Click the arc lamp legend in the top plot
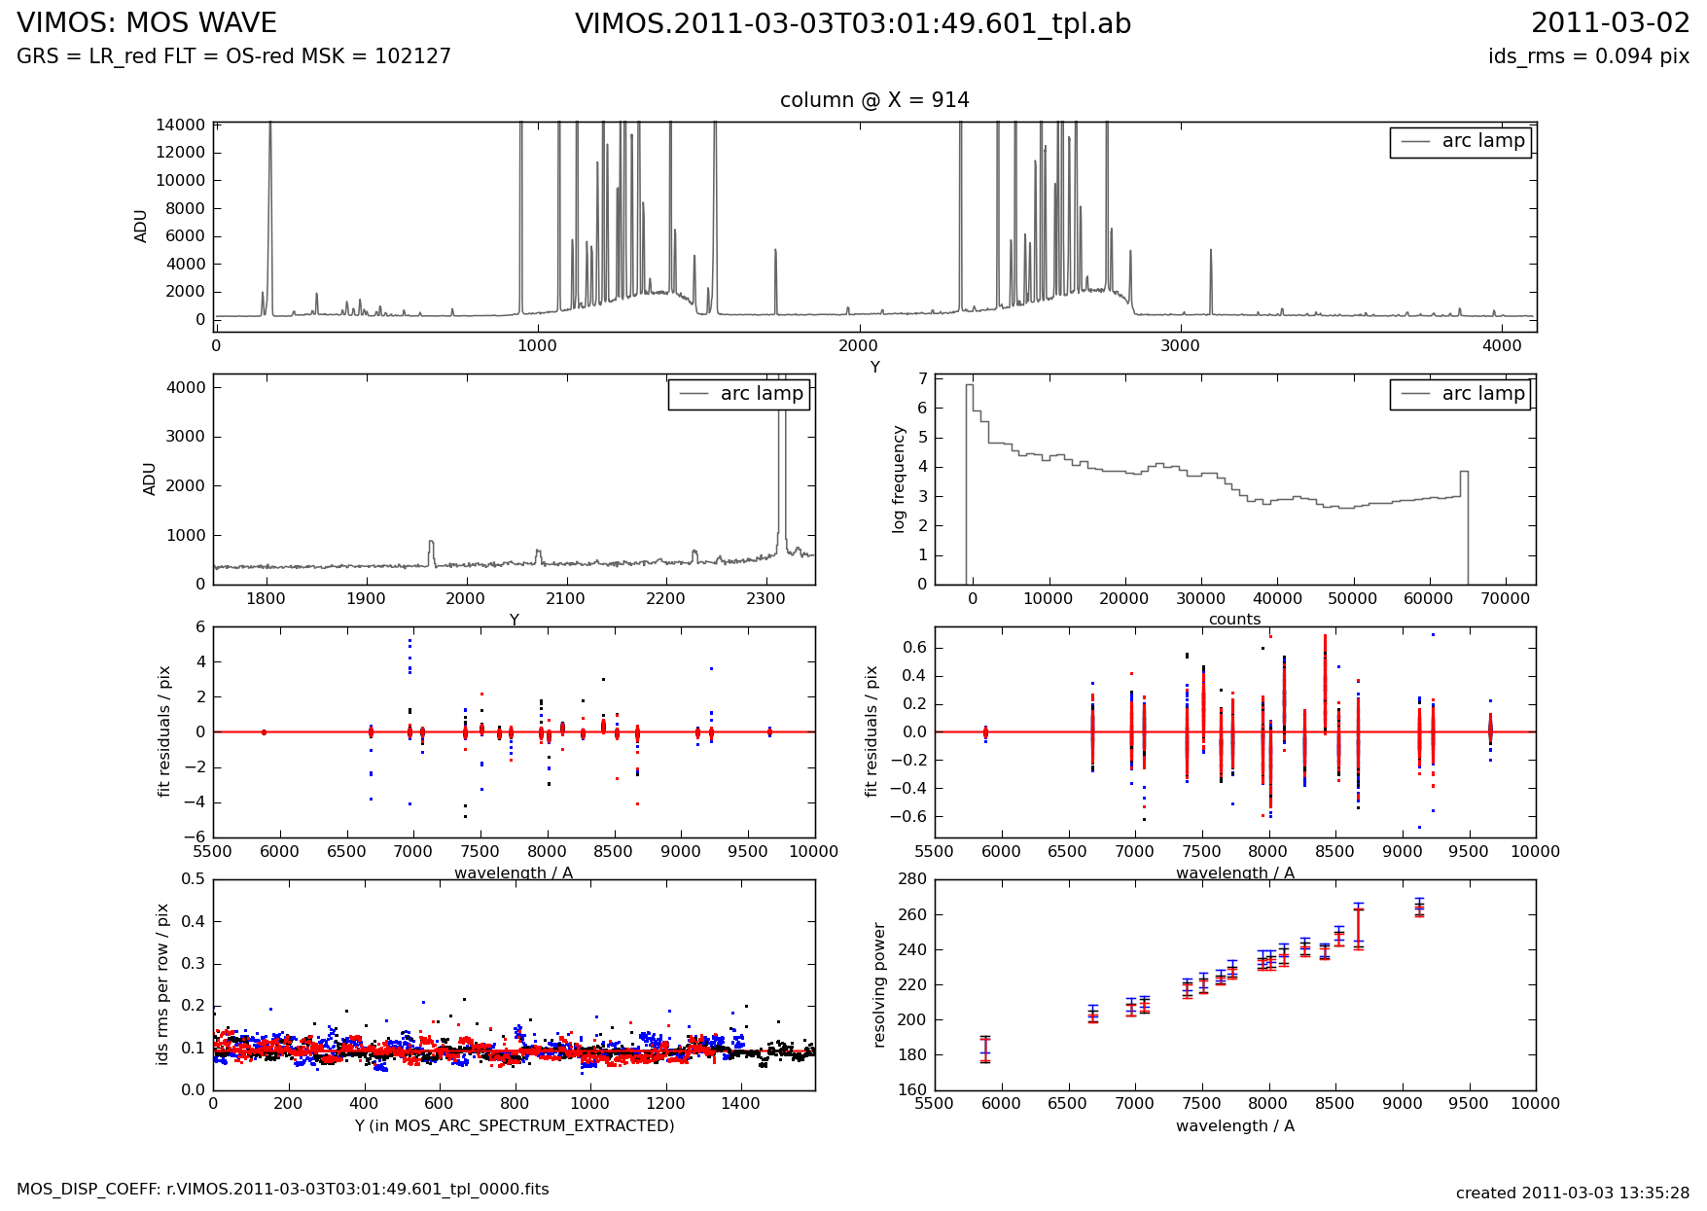1707x1211 pixels. [x=1460, y=142]
